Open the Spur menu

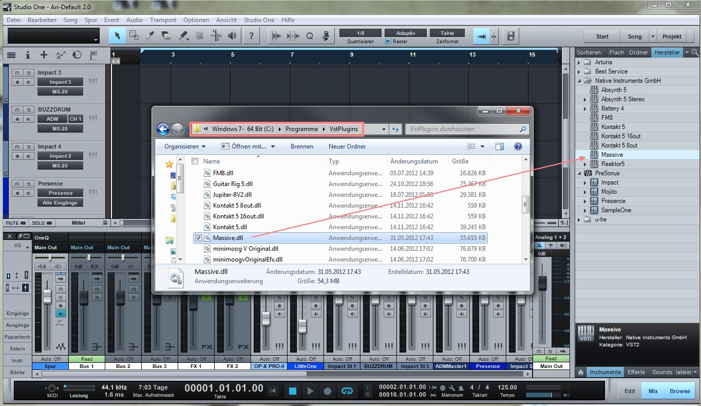[x=91, y=20]
